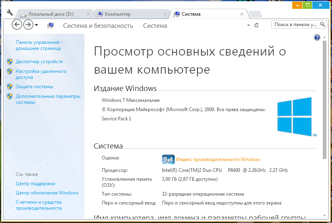Click the Intel(R) Core(TM)2 Duo CPU value
The width and height of the screenshot is (332, 223).
225,170
